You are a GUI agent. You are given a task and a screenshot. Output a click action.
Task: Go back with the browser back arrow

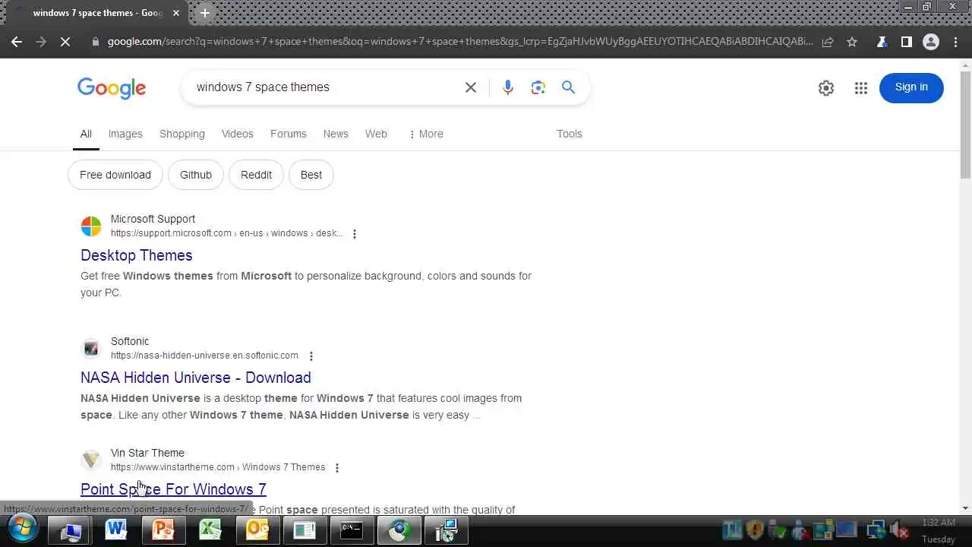click(x=17, y=42)
